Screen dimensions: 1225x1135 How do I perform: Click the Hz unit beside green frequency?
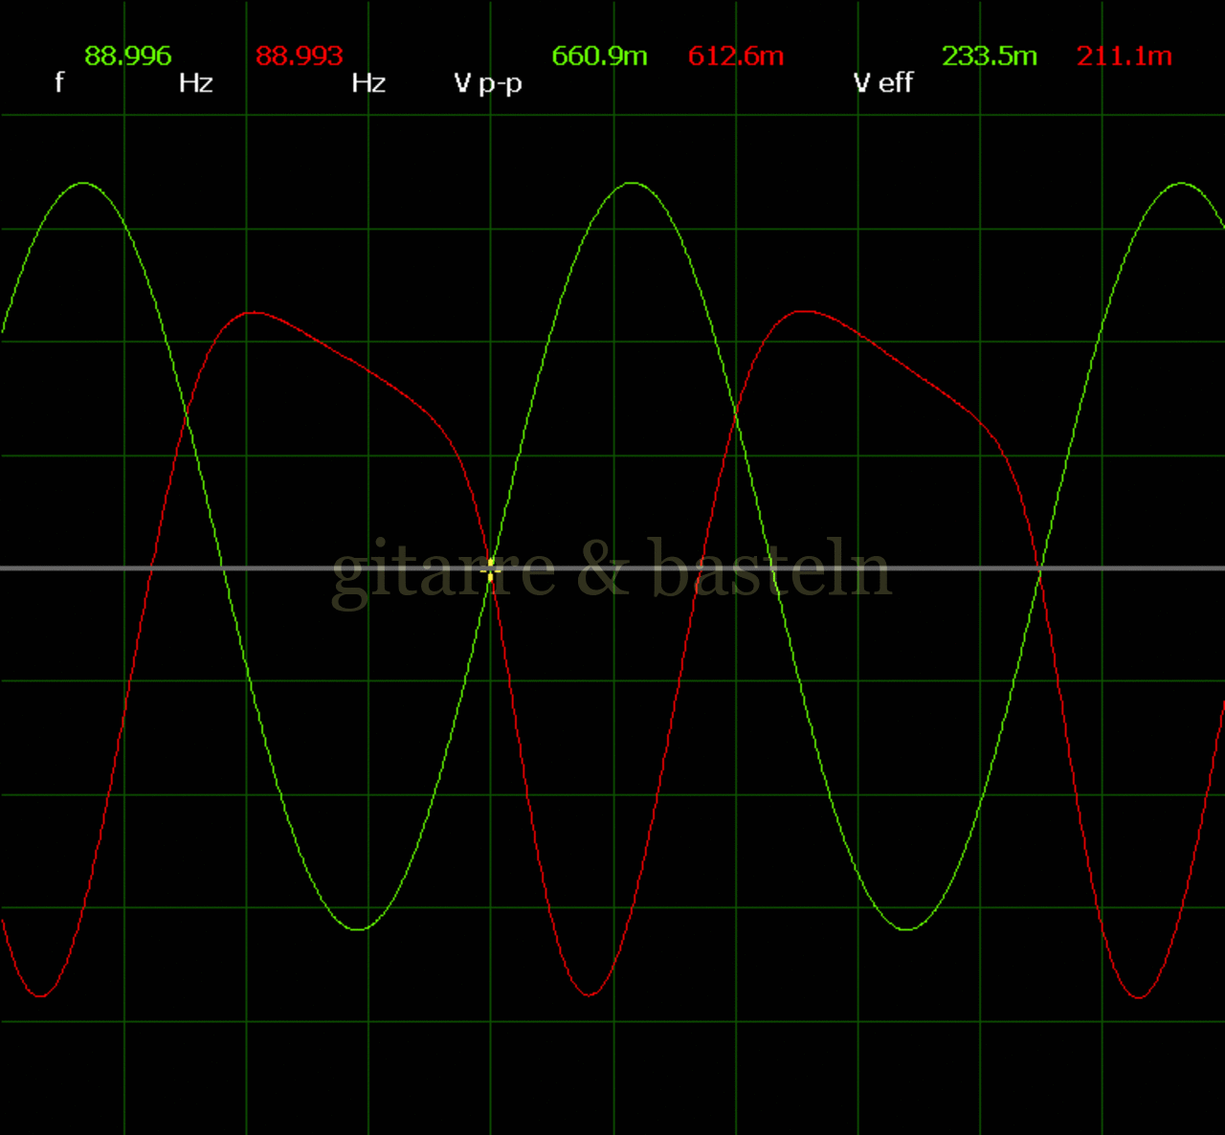[x=195, y=83]
